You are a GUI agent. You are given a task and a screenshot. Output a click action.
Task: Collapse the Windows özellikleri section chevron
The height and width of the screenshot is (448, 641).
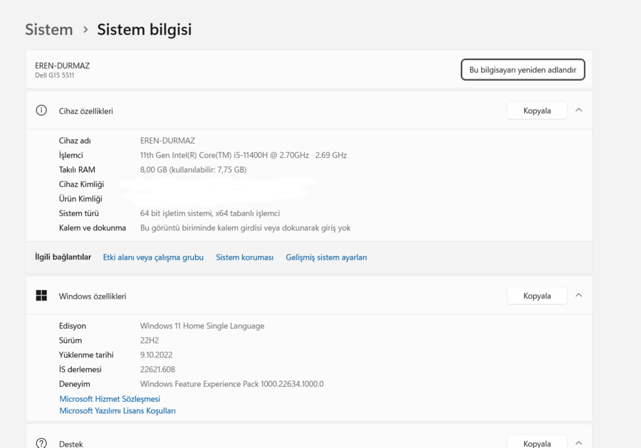click(x=578, y=295)
